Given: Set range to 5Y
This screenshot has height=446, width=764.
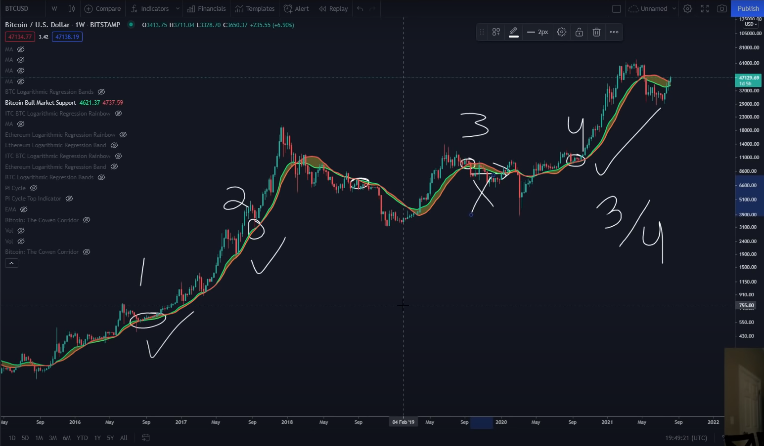Looking at the screenshot, I should tap(110, 438).
